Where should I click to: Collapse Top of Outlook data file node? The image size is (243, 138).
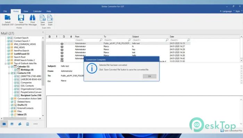click(6, 63)
